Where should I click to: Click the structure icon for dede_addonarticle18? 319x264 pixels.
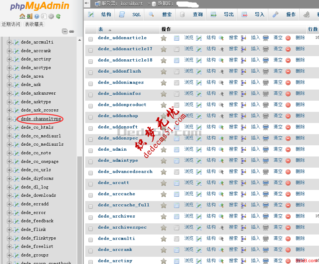(199, 60)
